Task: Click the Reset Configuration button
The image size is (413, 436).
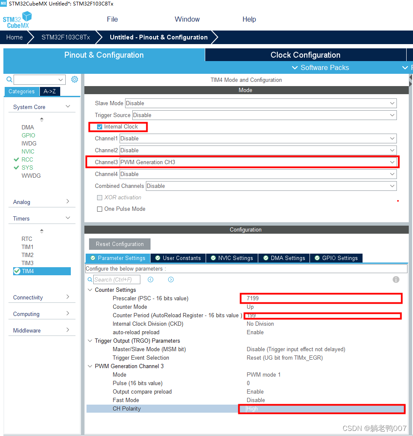Action: pos(120,244)
